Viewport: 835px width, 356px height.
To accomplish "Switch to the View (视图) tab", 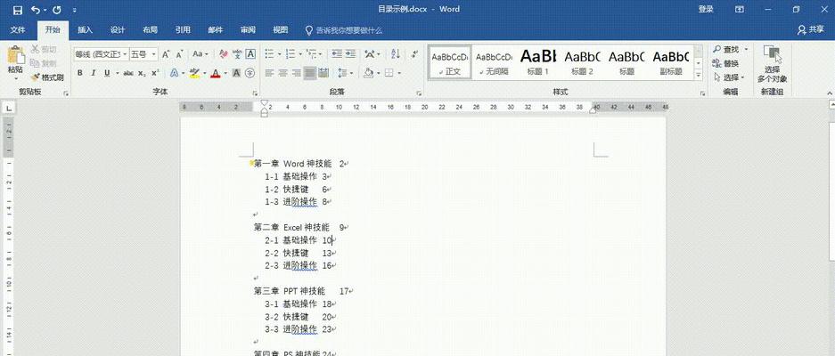I will click(x=280, y=30).
